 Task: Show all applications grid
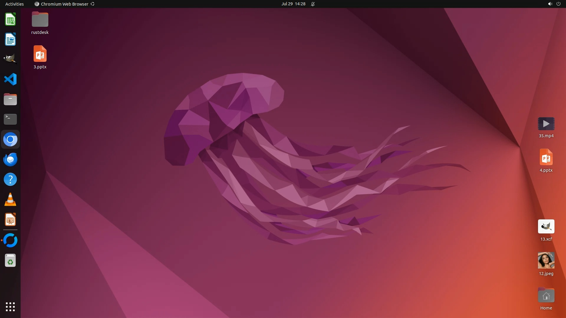pos(10,307)
